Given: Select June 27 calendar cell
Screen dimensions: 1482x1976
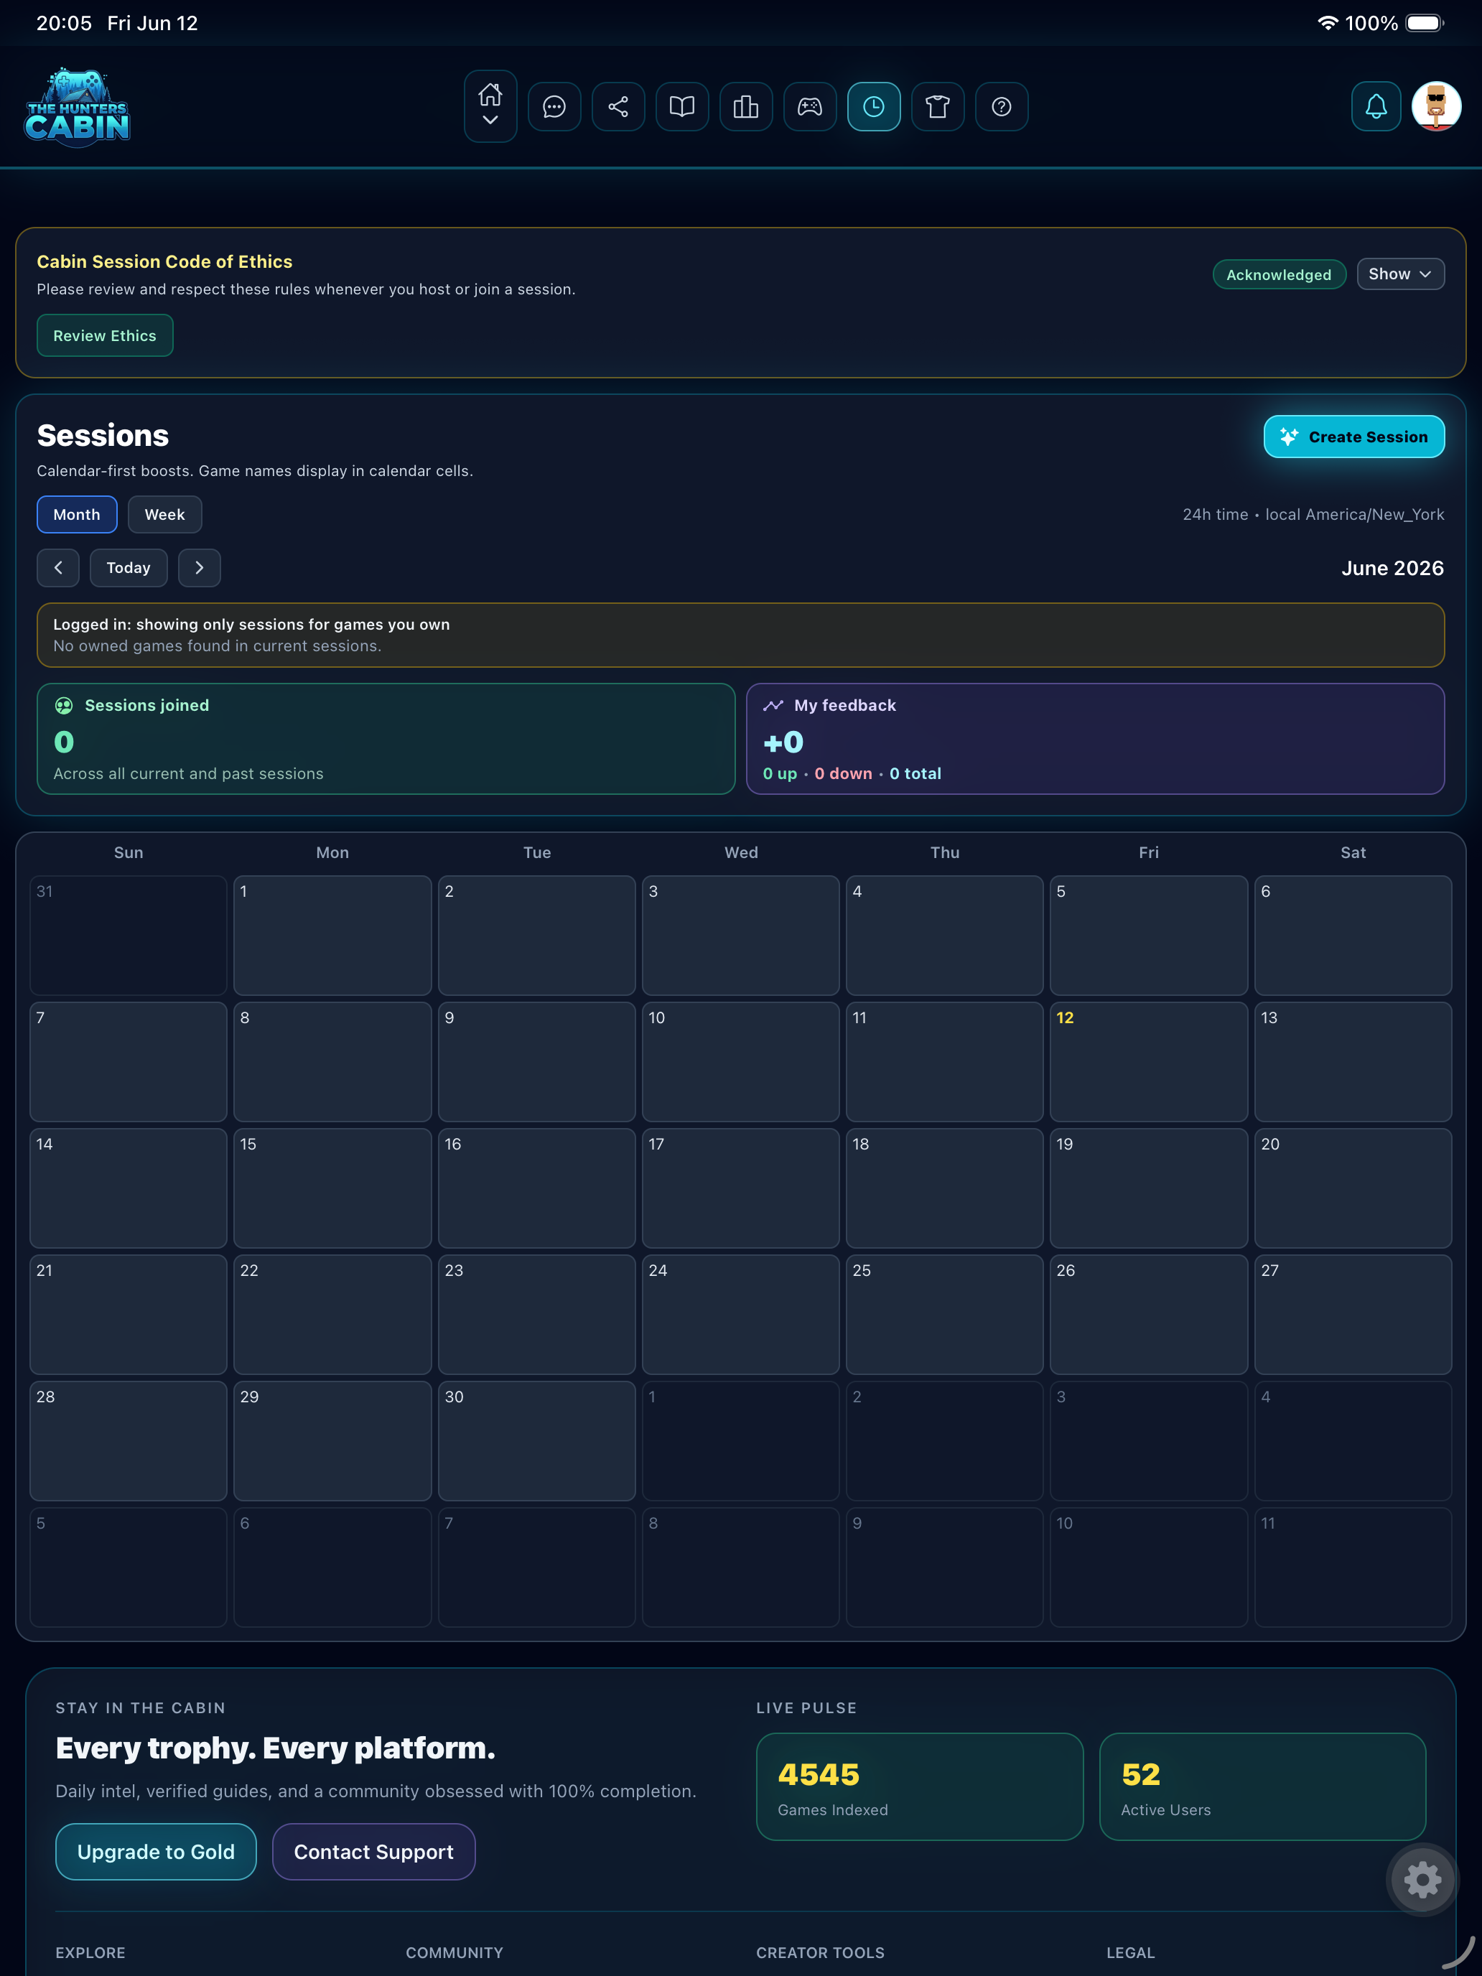Looking at the screenshot, I should click(x=1353, y=1314).
